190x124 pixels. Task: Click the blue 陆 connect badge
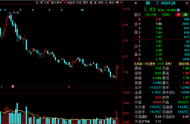(178, 10)
